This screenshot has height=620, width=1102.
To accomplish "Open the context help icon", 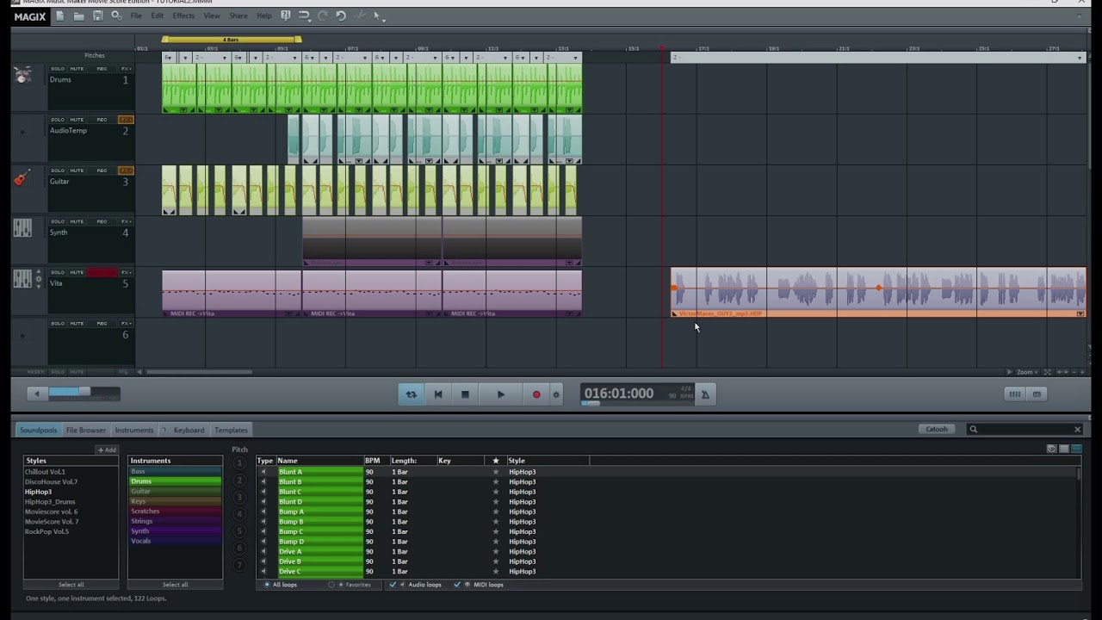I will tap(286, 15).
